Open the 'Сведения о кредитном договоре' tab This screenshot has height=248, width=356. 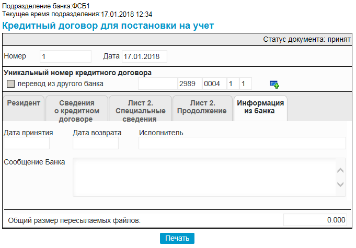[x=77, y=108]
